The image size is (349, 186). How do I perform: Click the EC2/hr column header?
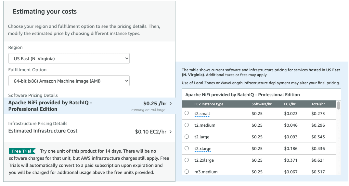290,104
